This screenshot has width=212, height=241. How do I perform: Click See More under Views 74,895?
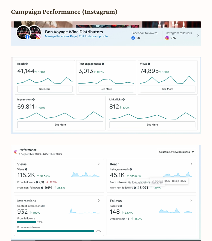168,89
